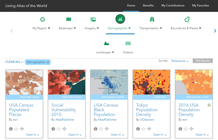Go to the Benefits tab
This screenshot has height=140, width=218.
coord(148,5)
